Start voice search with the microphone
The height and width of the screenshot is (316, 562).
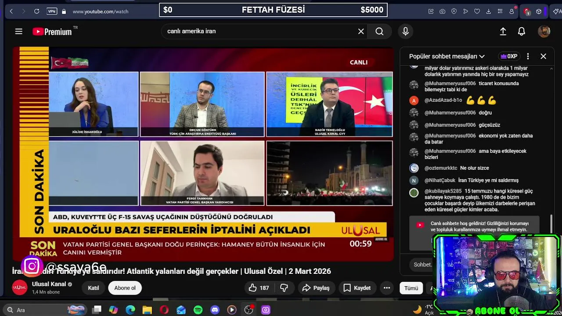[405, 31]
